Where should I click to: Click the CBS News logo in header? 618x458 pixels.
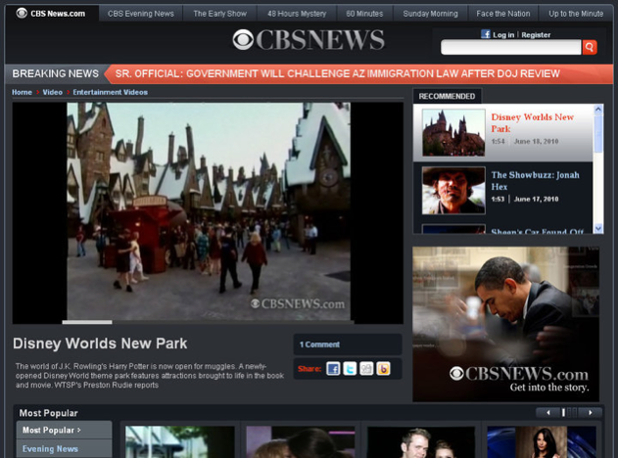309,40
